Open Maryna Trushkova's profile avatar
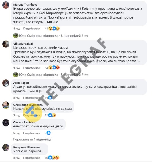The width and height of the screenshot is (152, 162). pyautogui.click(x=6, y=5)
